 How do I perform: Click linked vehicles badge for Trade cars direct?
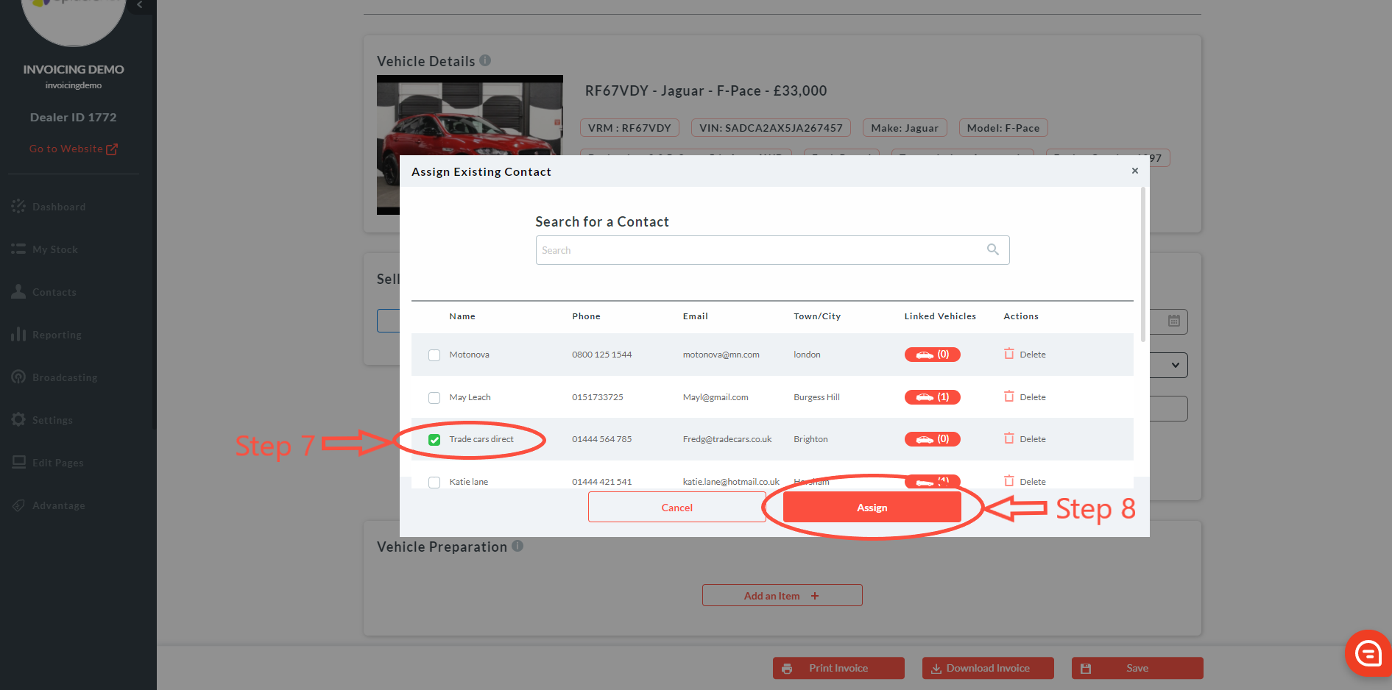[932, 439]
